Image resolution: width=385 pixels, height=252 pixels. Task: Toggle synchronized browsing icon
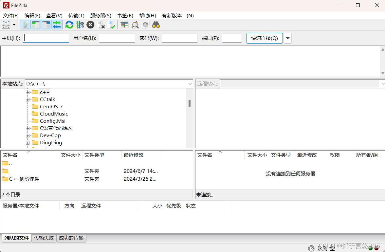(x=146, y=25)
